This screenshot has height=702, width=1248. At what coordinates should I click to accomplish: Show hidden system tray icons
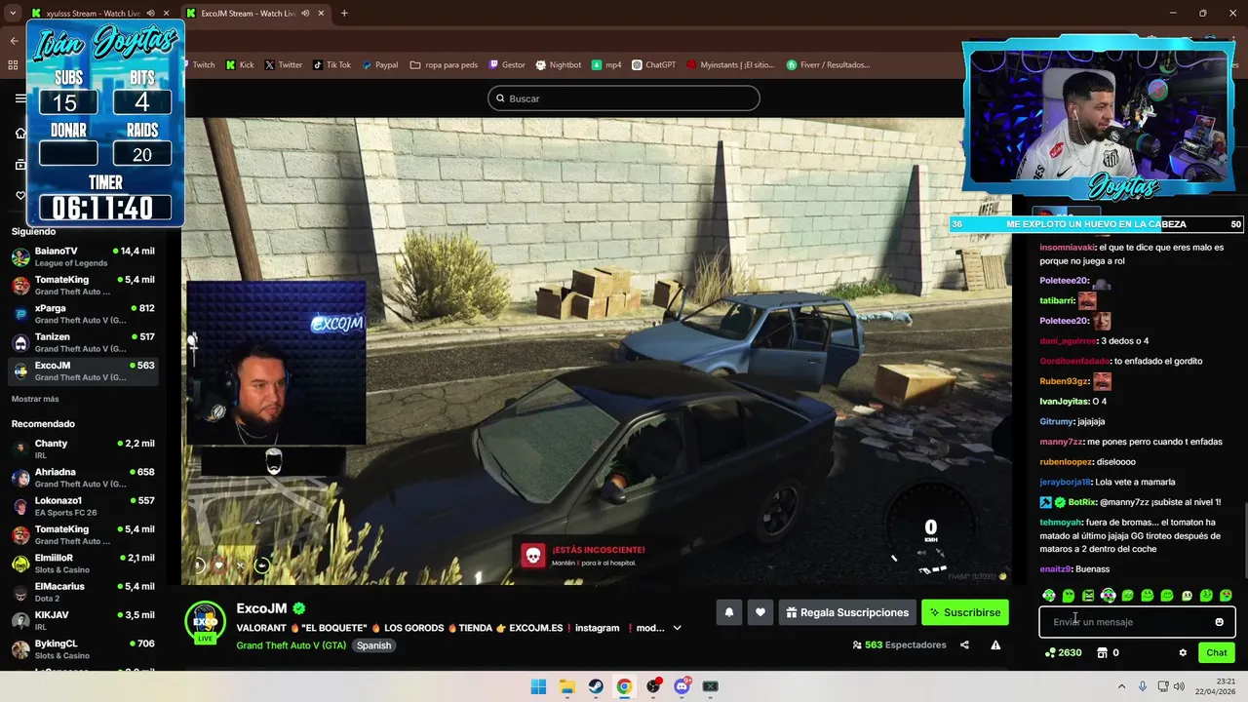pyautogui.click(x=1121, y=686)
